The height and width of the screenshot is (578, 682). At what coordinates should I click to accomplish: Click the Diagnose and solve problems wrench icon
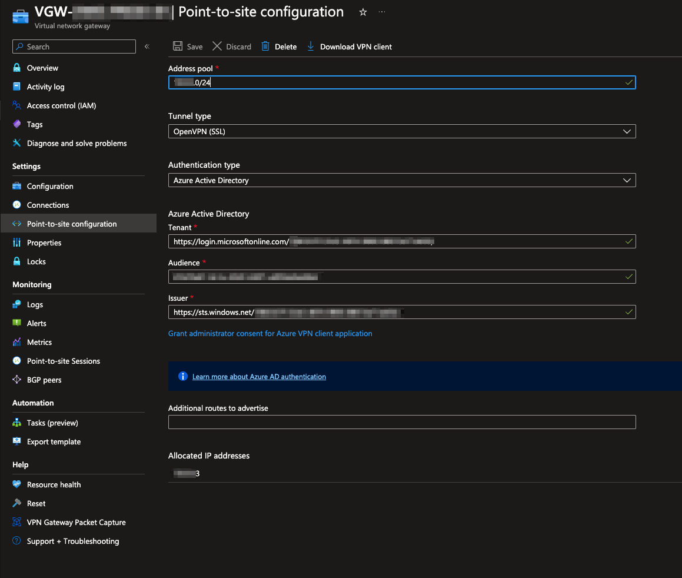[16, 142]
